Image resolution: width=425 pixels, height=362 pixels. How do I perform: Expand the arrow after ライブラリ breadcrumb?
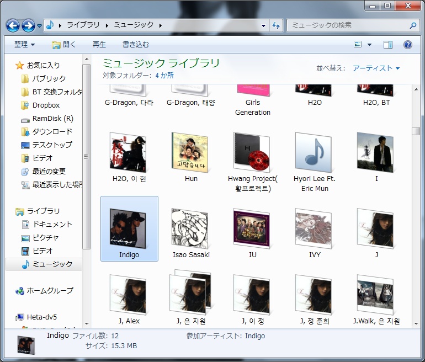(107, 25)
